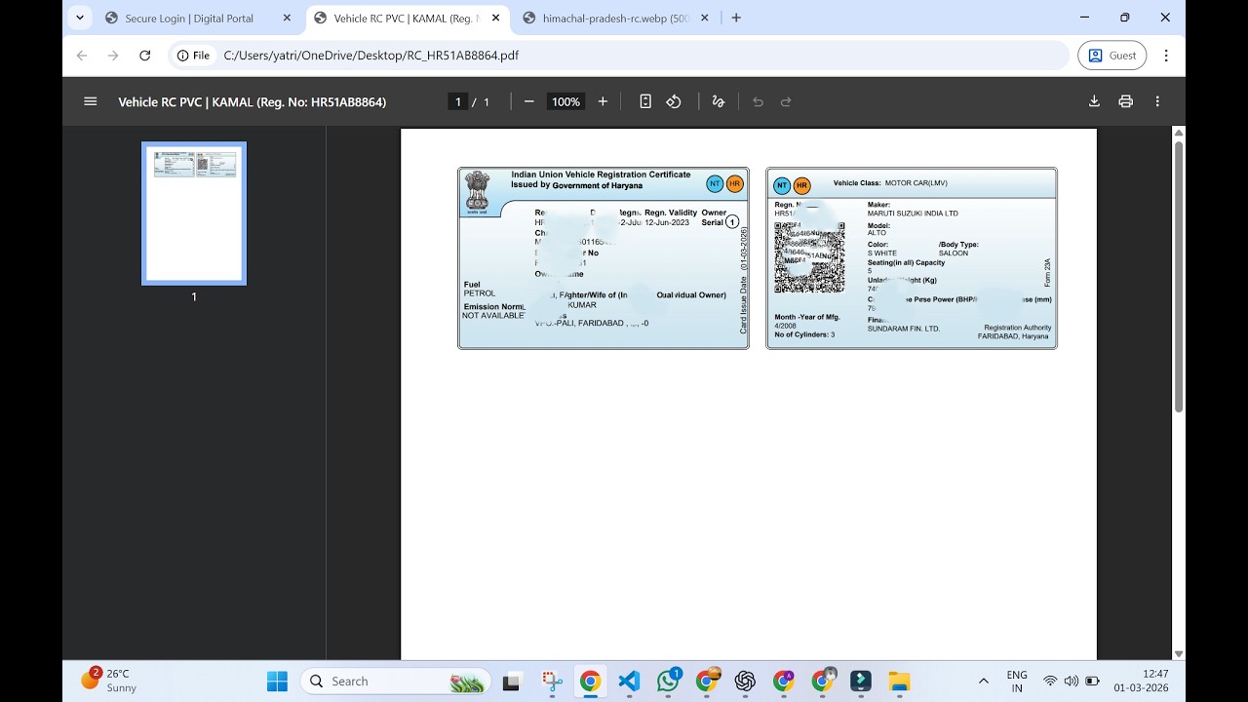The height and width of the screenshot is (702, 1248).
Task: Click the page number input box
Action: click(x=458, y=101)
